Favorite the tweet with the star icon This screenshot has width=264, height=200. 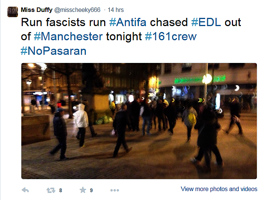pyautogui.click(x=83, y=190)
